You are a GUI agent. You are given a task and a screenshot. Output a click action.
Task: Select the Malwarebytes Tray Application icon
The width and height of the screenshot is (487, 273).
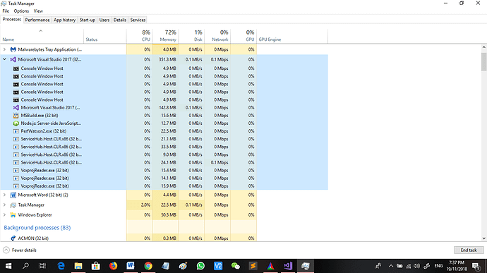(13, 49)
